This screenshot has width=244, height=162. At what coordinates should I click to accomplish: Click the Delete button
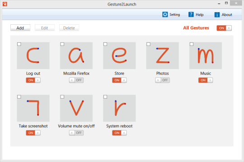pos(69,28)
